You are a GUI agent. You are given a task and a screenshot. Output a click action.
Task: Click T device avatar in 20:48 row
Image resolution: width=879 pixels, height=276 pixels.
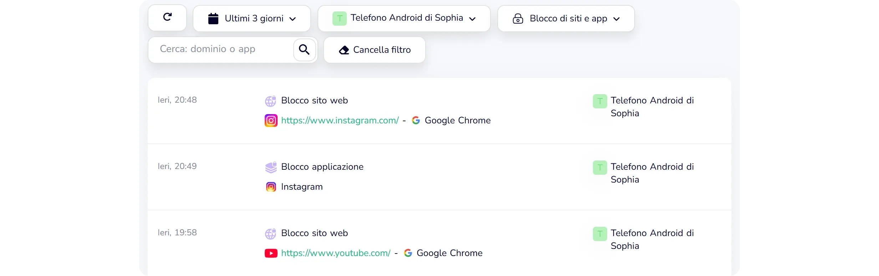[x=600, y=101]
